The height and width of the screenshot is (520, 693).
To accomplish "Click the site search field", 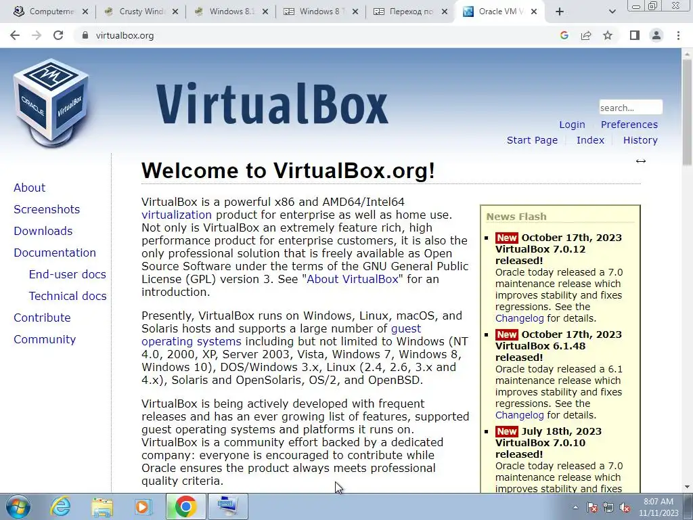I will pyautogui.click(x=631, y=108).
